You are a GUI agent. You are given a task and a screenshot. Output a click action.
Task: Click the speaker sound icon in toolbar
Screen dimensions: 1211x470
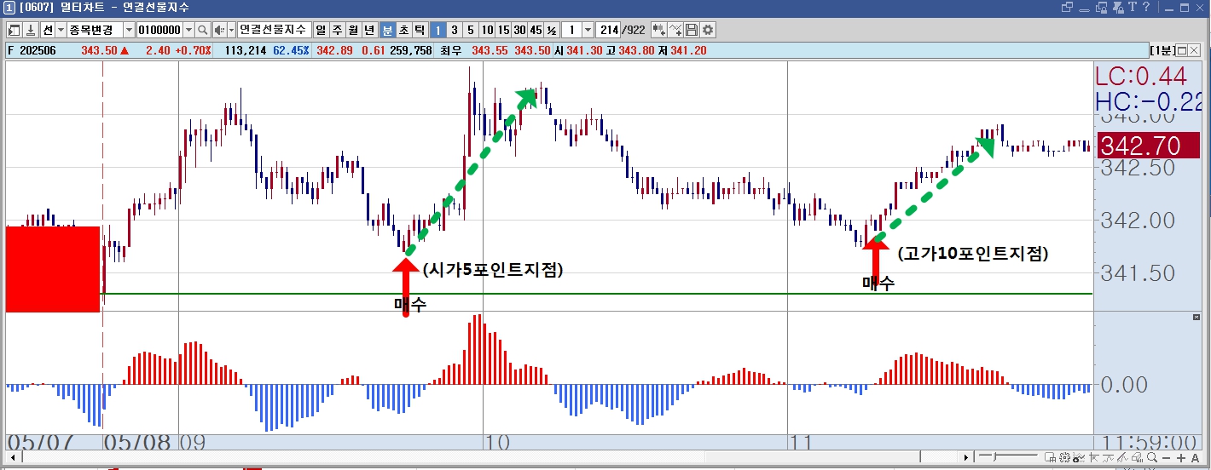pos(219,30)
